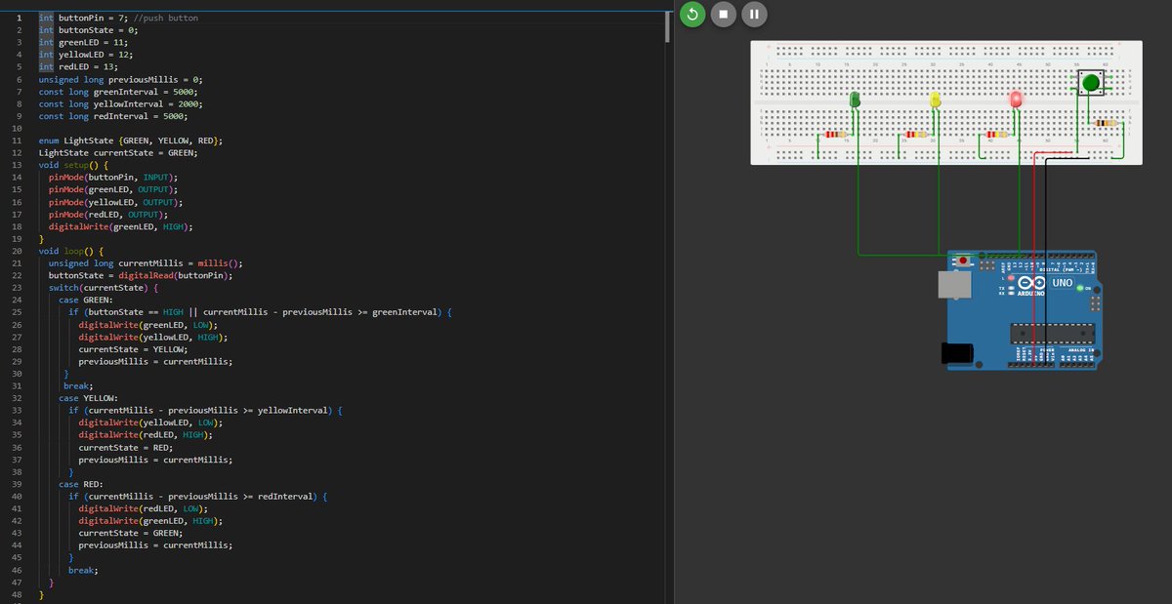Select the resistor below the yellow LED
The width and height of the screenshot is (1172, 604).
click(x=915, y=135)
